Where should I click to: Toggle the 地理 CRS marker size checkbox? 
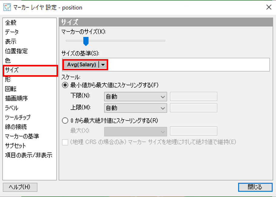pyautogui.click(x=65, y=142)
